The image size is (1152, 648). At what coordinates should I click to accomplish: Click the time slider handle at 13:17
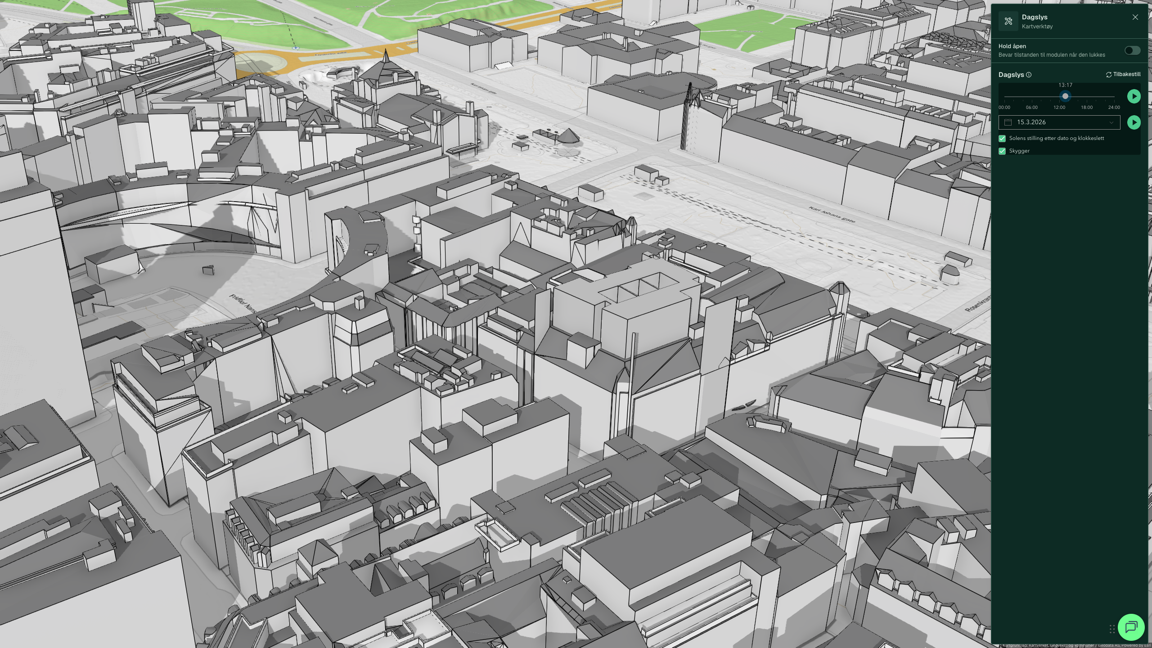pyautogui.click(x=1065, y=96)
